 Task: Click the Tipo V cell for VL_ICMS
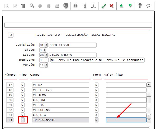pos(23,95)
